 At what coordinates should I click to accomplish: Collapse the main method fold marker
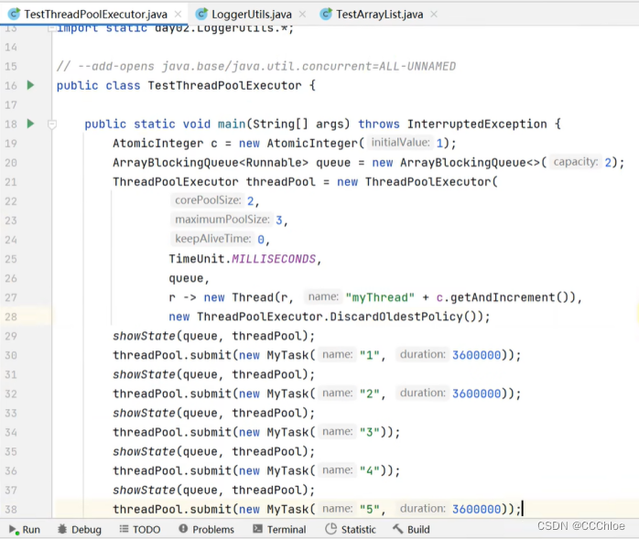click(x=52, y=124)
